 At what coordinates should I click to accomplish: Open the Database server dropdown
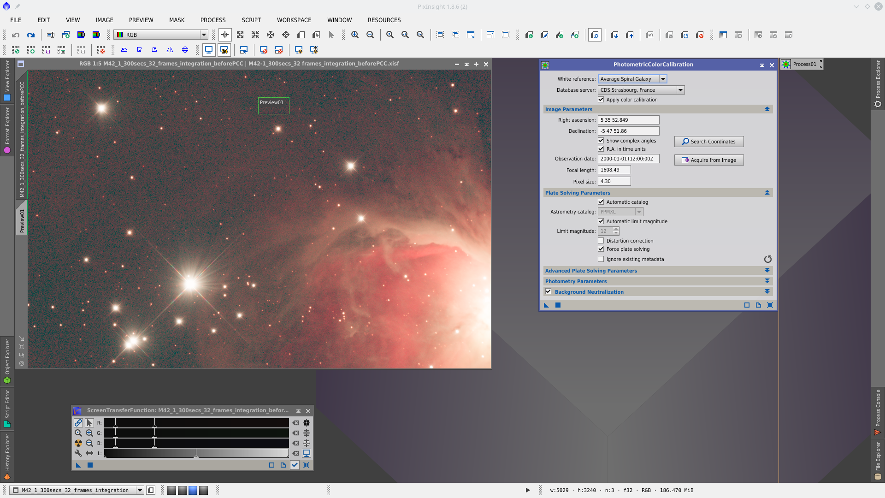coord(680,90)
